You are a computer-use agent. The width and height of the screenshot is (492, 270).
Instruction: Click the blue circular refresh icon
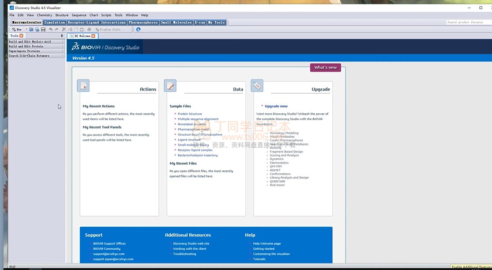(x=138, y=30)
